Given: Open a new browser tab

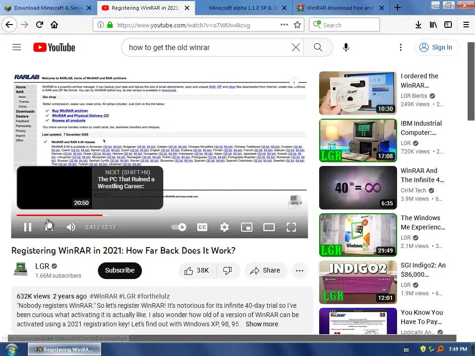Looking at the screenshot, I should click(398, 7).
